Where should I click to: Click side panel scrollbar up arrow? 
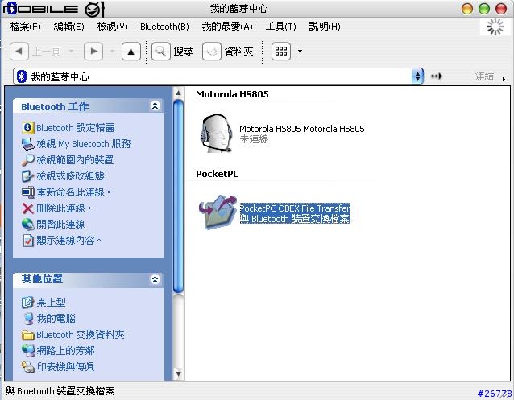178,93
